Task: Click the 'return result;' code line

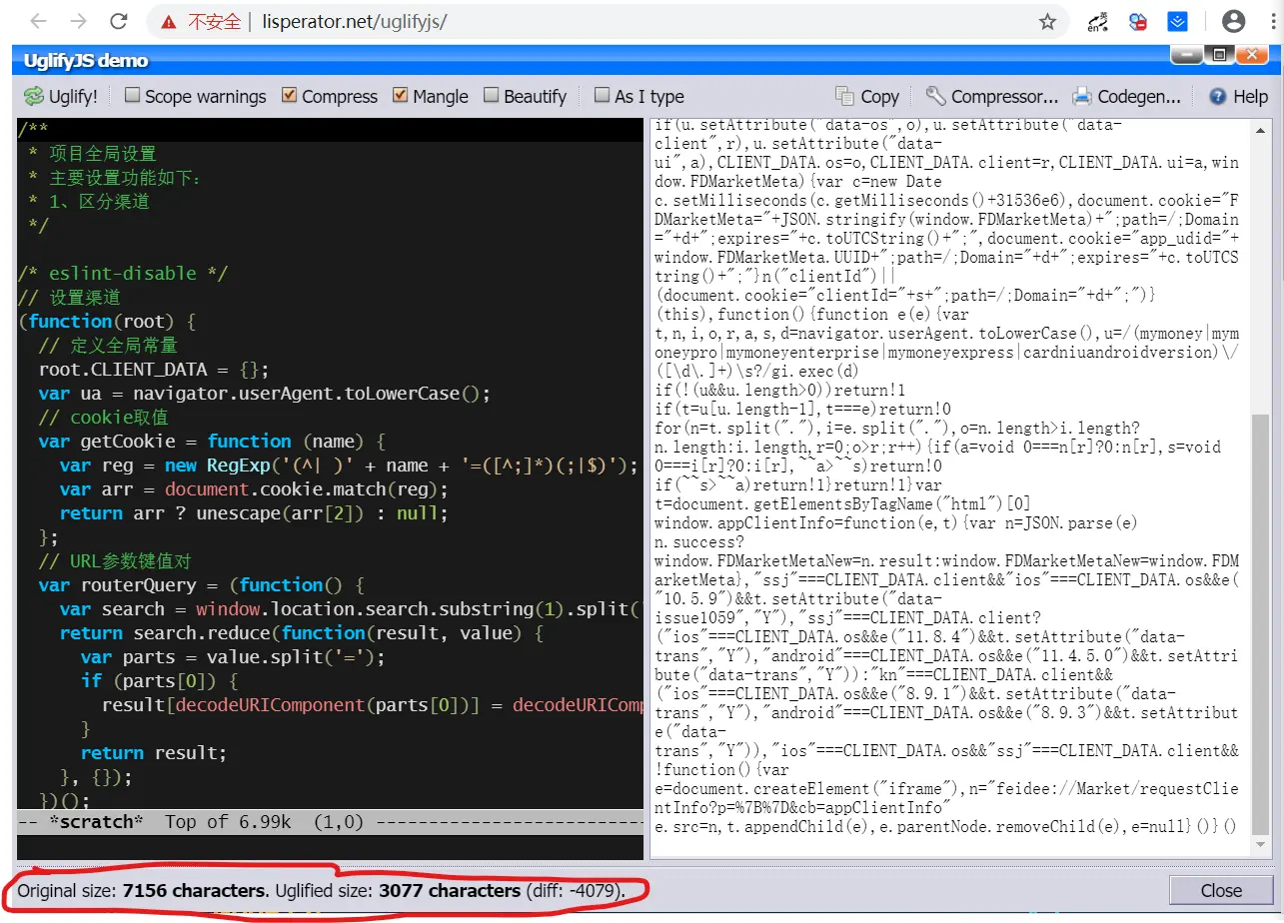Action: click(154, 753)
